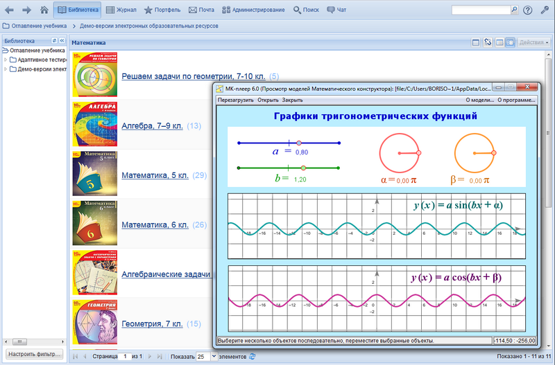Screen dimensions: 555x365
Task: Click the search magnifier next to the search box
Action: 513,10
